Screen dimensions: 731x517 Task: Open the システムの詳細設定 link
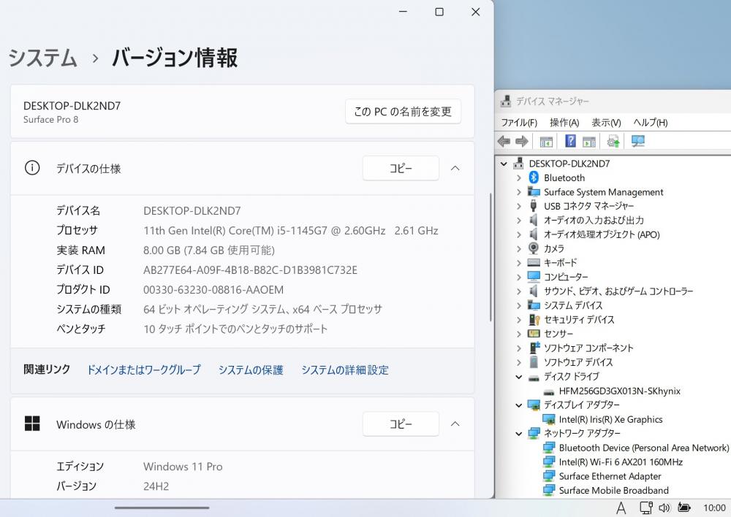pos(345,369)
